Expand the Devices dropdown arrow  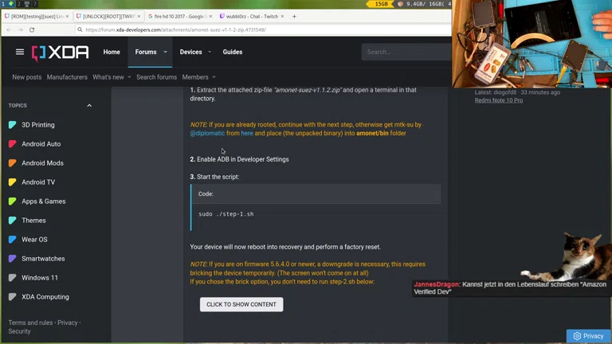210,52
